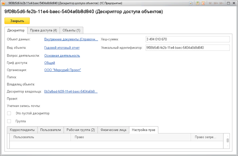The height and width of the screenshot is (156, 238).
Task: Click the Вопрос деятельности label
Action: coord(23,56)
